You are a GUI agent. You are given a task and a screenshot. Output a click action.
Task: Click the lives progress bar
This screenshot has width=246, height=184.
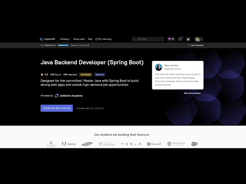point(63,45)
